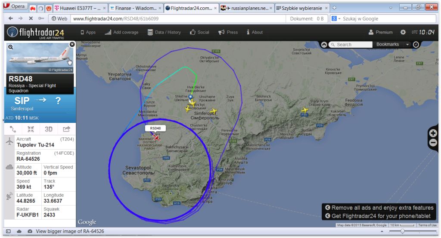Switch to the Huawei E5377T tab

point(80,8)
